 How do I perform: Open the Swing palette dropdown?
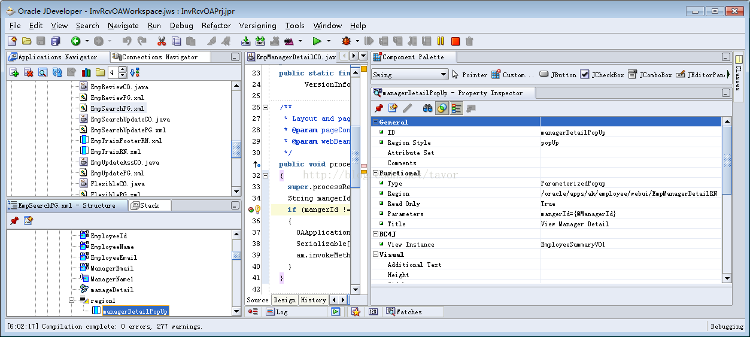(443, 75)
